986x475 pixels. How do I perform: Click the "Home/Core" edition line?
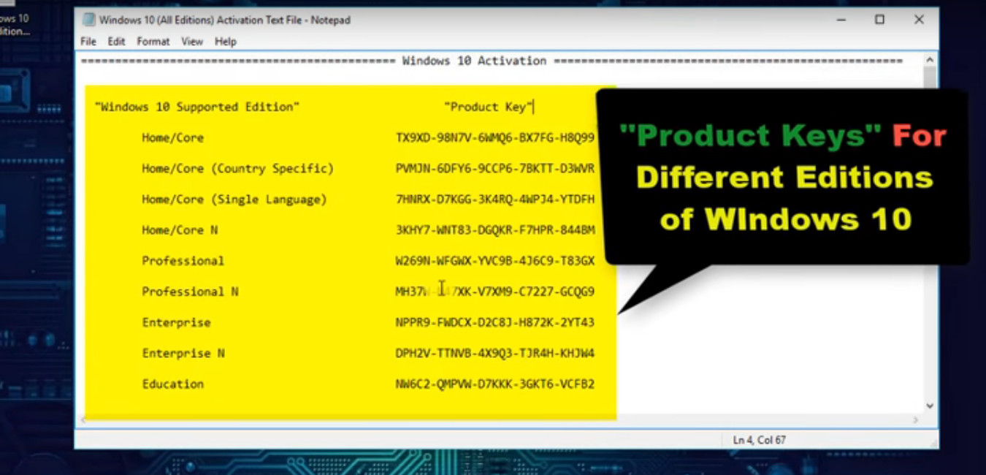(x=173, y=137)
